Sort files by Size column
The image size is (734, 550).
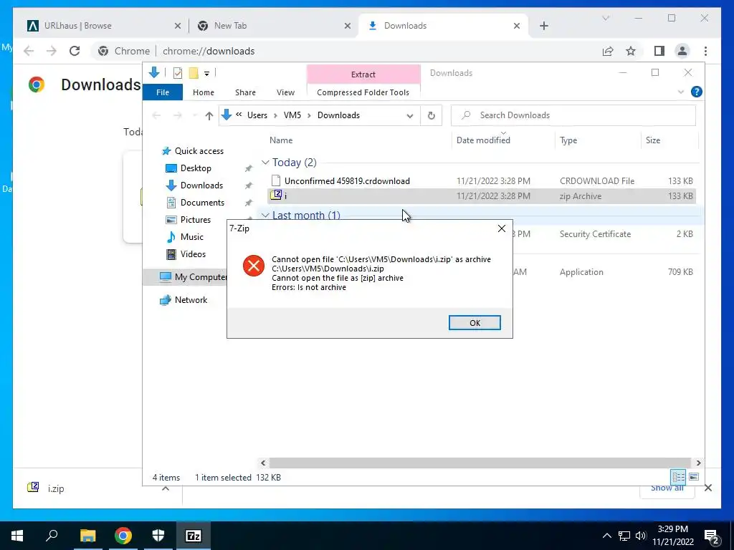tap(652, 140)
